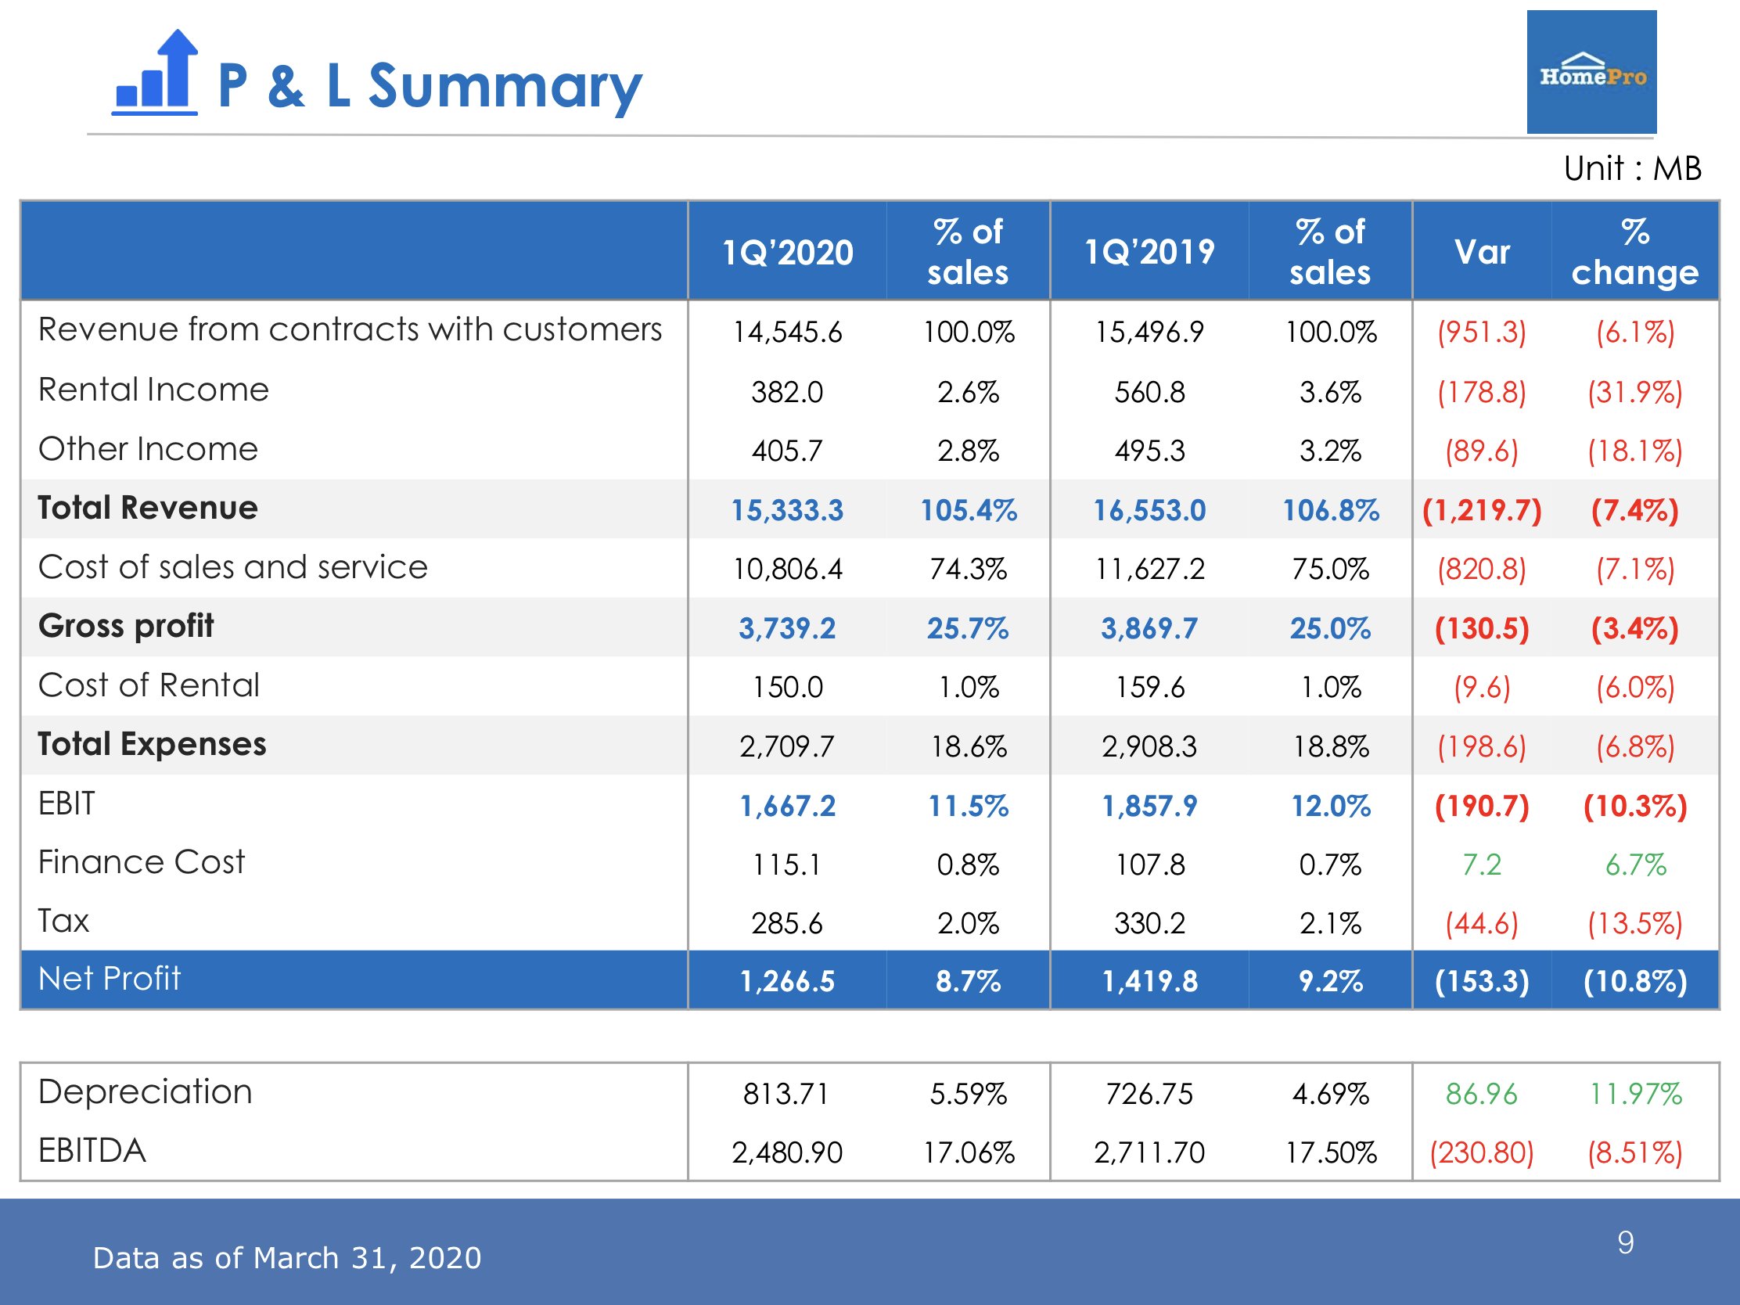Click the value 560.8

pyautogui.click(x=1149, y=392)
